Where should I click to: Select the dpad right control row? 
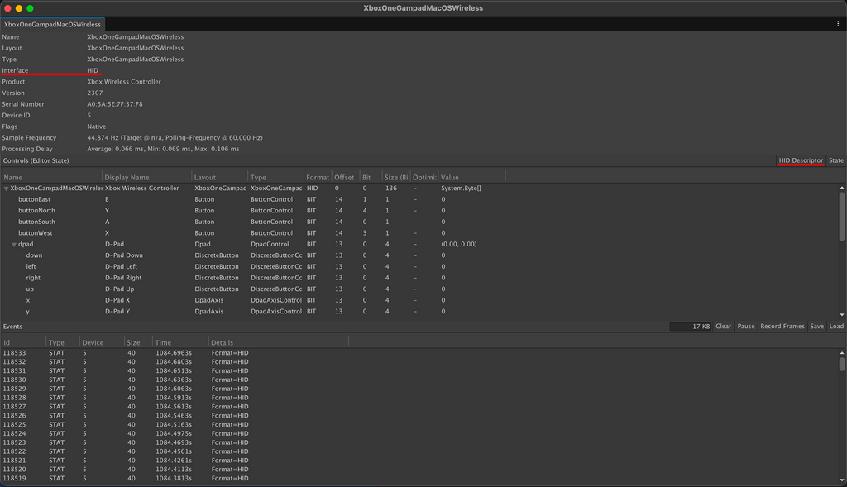(419, 278)
